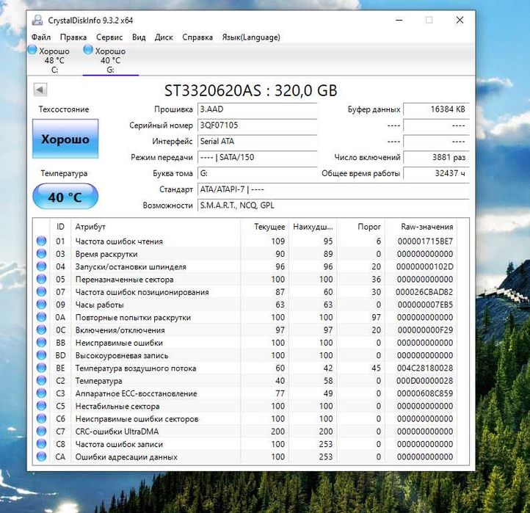Click the Атрибут column header

pyautogui.click(x=156, y=227)
